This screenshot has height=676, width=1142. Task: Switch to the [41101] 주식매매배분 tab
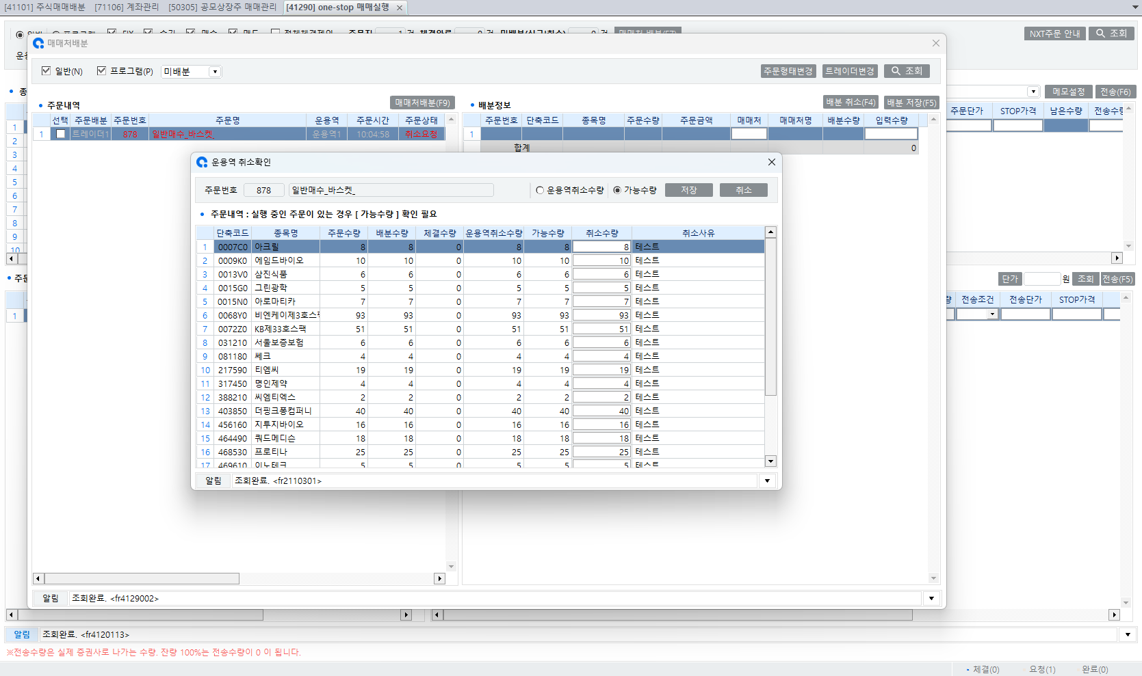coord(44,7)
